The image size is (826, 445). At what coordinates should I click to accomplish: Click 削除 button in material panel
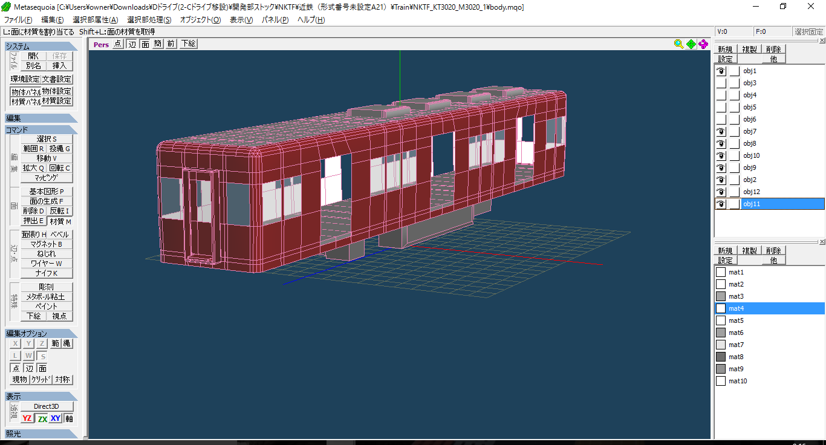773,250
